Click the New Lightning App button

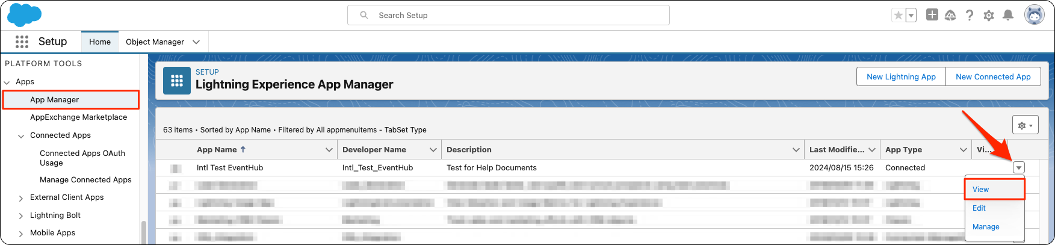901,76
